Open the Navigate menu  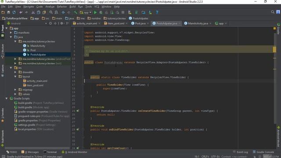tap(29, 7)
